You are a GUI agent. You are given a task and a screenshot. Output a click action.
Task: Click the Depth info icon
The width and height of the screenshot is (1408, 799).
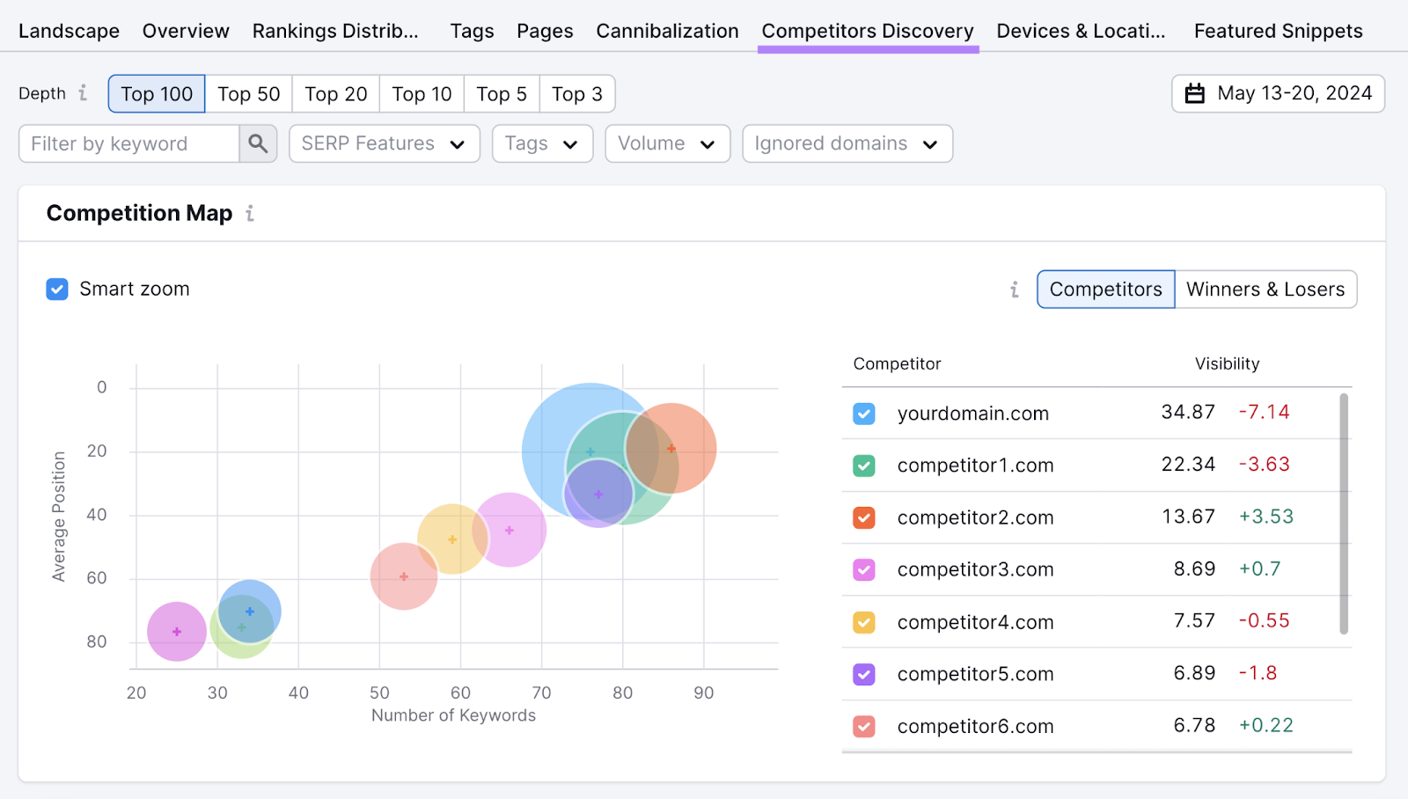pyautogui.click(x=82, y=93)
